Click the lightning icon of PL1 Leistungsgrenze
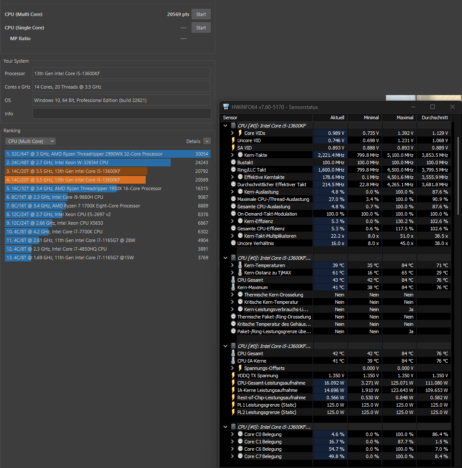The height and width of the screenshot is (468, 462). [233, 405]
